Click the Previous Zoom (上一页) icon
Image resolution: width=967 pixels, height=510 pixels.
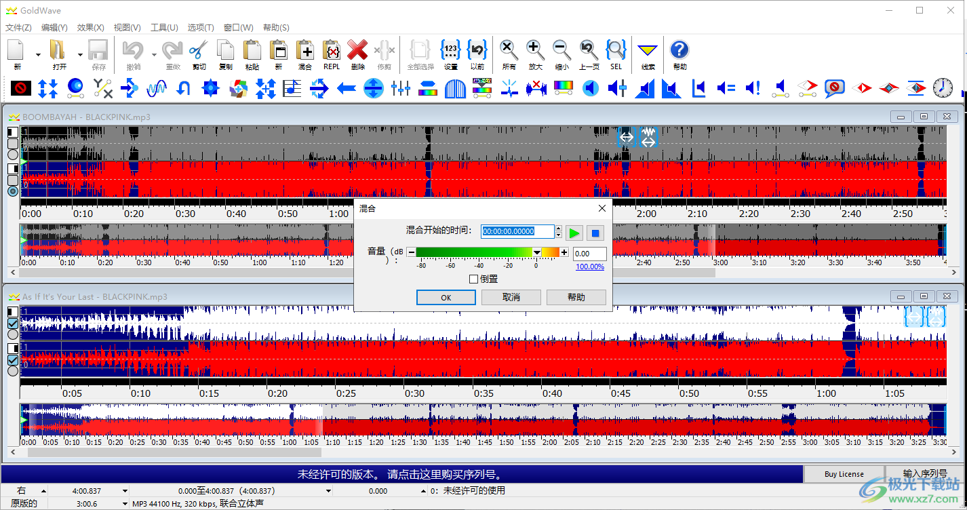tap(589, 50)
